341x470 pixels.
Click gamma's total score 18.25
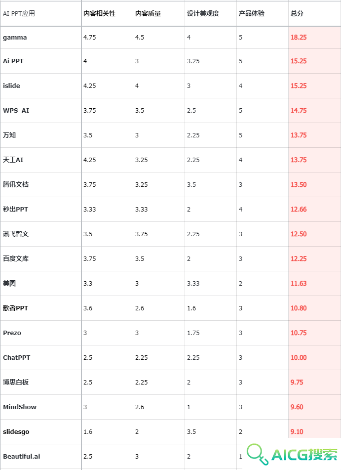pyautogui.click(x=299, y=38)
